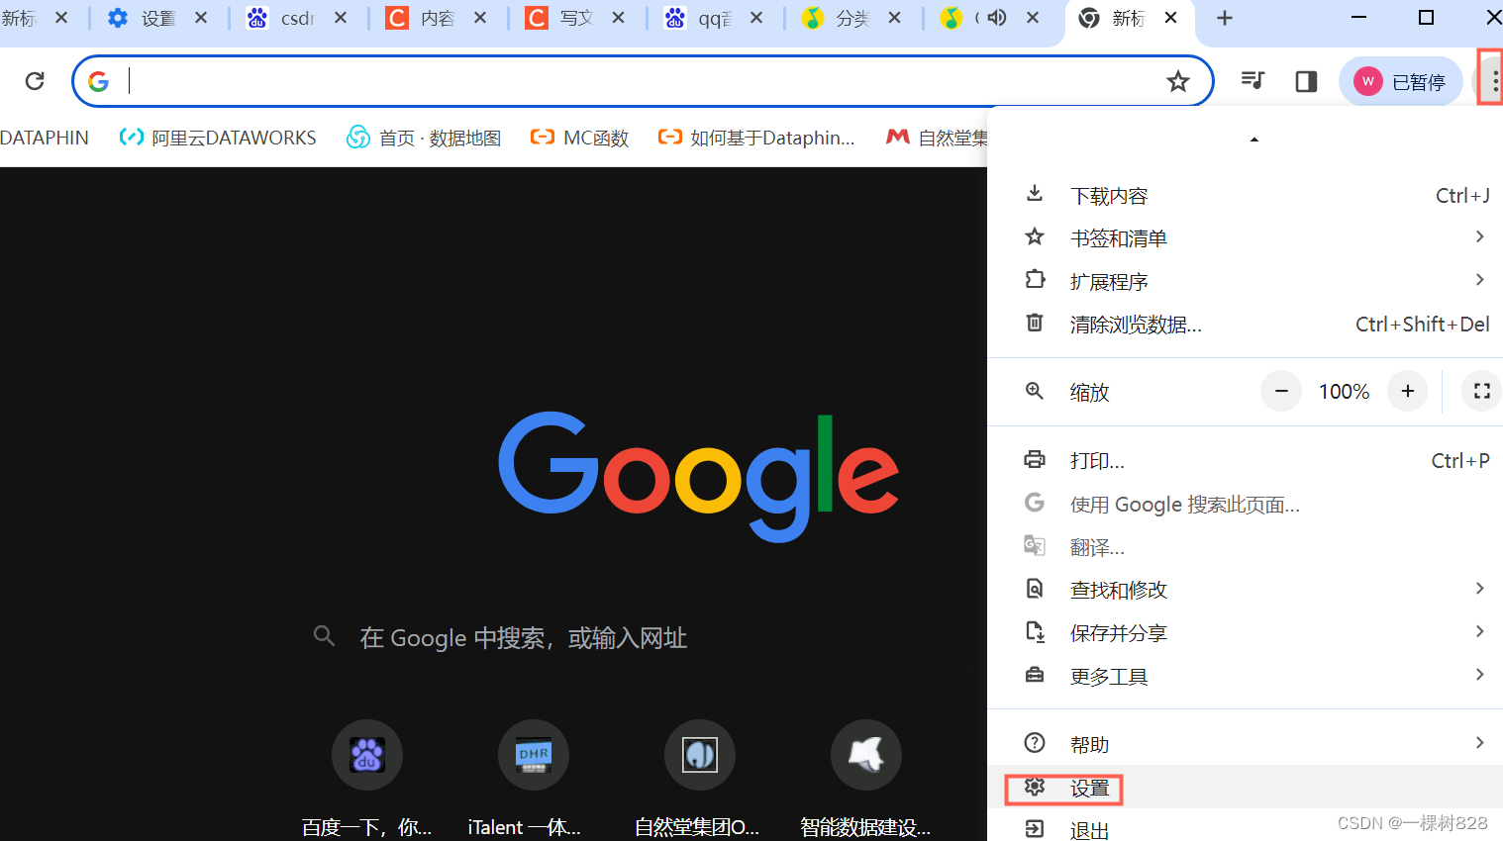Open Chrome's side panel icon

pyautogui.click(x=1305, y=81)
